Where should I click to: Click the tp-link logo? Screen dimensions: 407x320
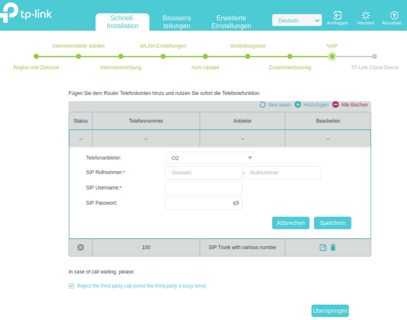tap(26, 13)
